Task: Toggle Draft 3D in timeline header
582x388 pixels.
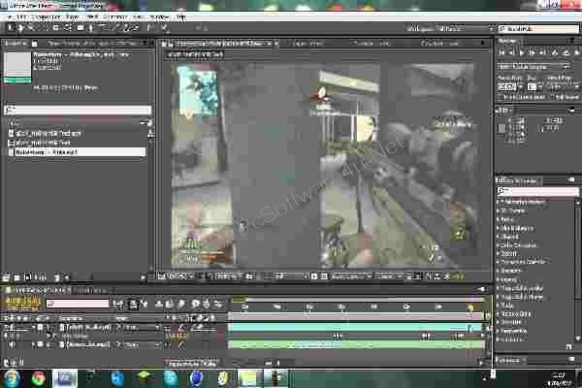Action: pos(144,305)
